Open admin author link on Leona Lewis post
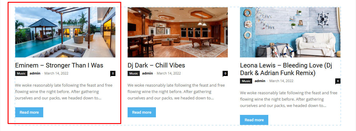 pyautogui.click(x=260, y=81)
